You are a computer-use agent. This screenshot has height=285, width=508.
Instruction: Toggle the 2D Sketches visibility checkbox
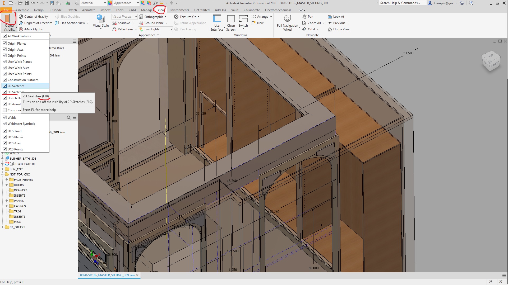click(5, 85)
